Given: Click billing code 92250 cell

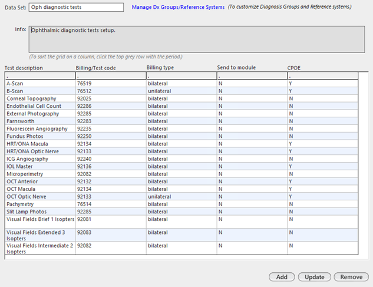Looking at the screenshot, I should [111, 136].
